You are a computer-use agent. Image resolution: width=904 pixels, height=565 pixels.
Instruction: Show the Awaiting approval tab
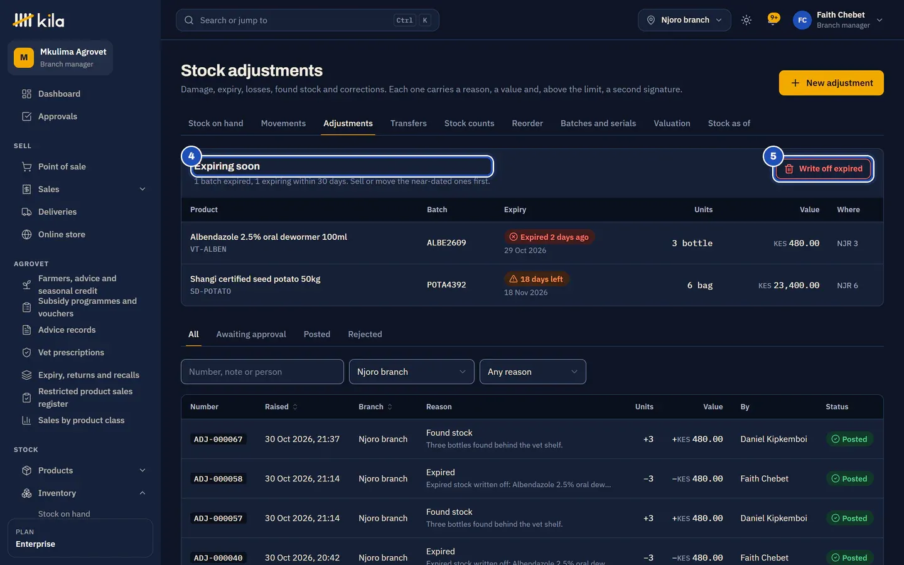click(251, 334)
